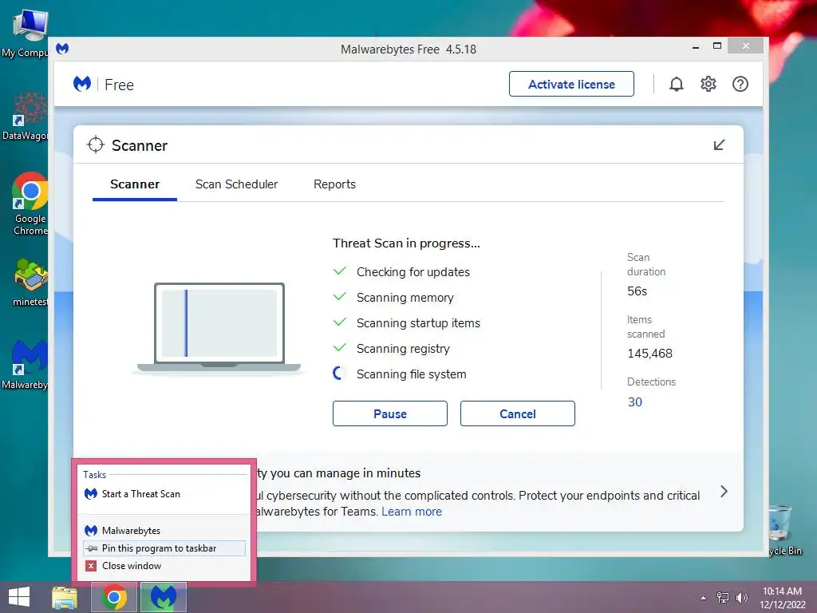The width and height of the screenshot is (817, 613).
Task: Cancel the threat scan
Action: (x=517, y=413)
